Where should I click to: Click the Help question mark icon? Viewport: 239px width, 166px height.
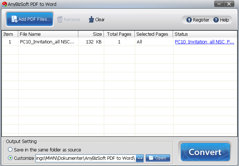(216, 20)
